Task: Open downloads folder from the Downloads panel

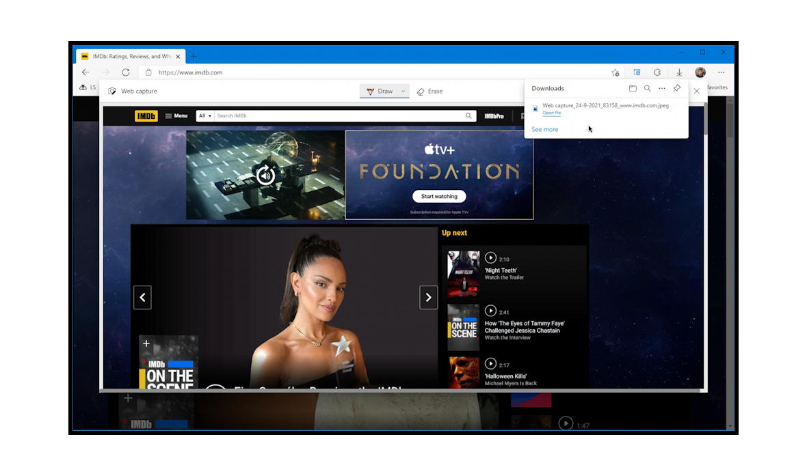Action: (633, 88)
